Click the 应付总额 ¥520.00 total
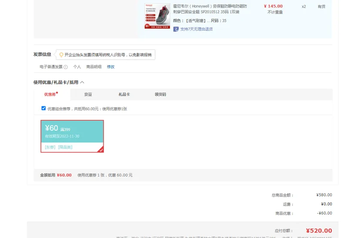 [319, 231]
